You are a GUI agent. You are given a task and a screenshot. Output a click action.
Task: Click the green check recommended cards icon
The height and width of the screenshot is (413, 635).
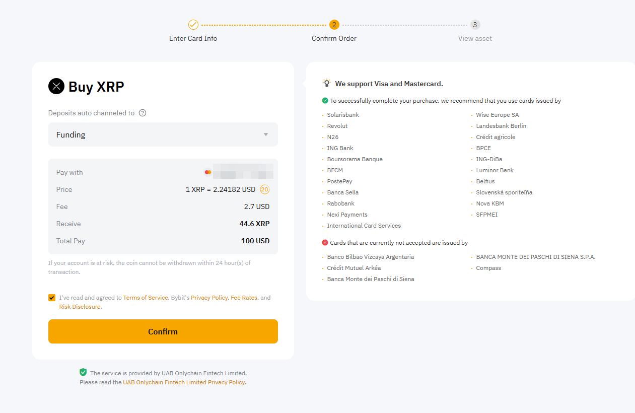tap(325, 101)
